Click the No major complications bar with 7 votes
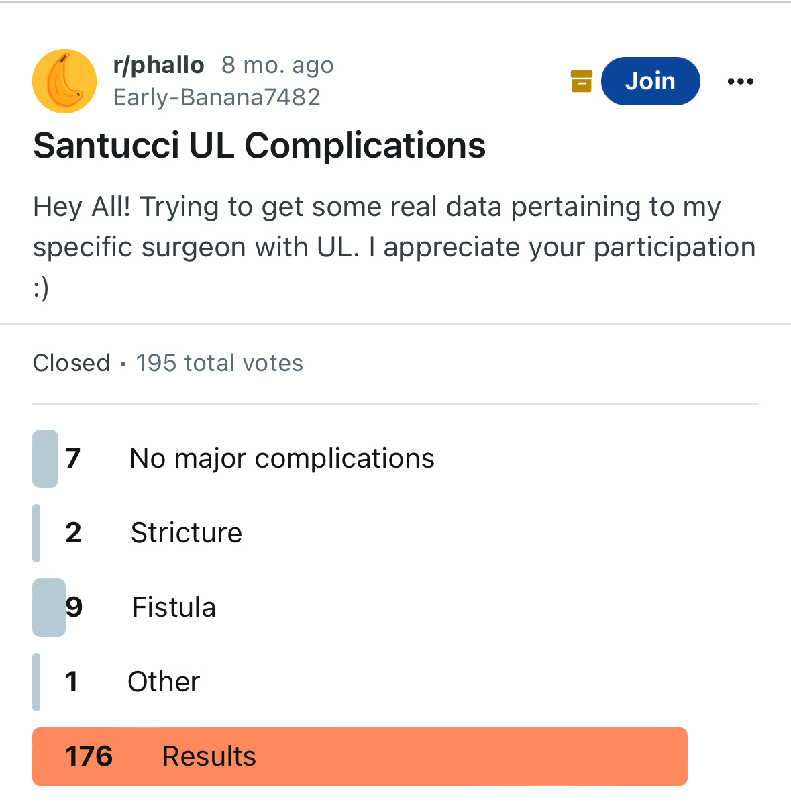 pyautogui.click(x=45, y=458)
